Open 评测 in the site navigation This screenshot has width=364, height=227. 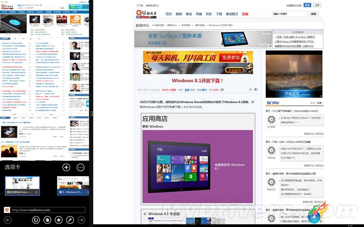199,14
